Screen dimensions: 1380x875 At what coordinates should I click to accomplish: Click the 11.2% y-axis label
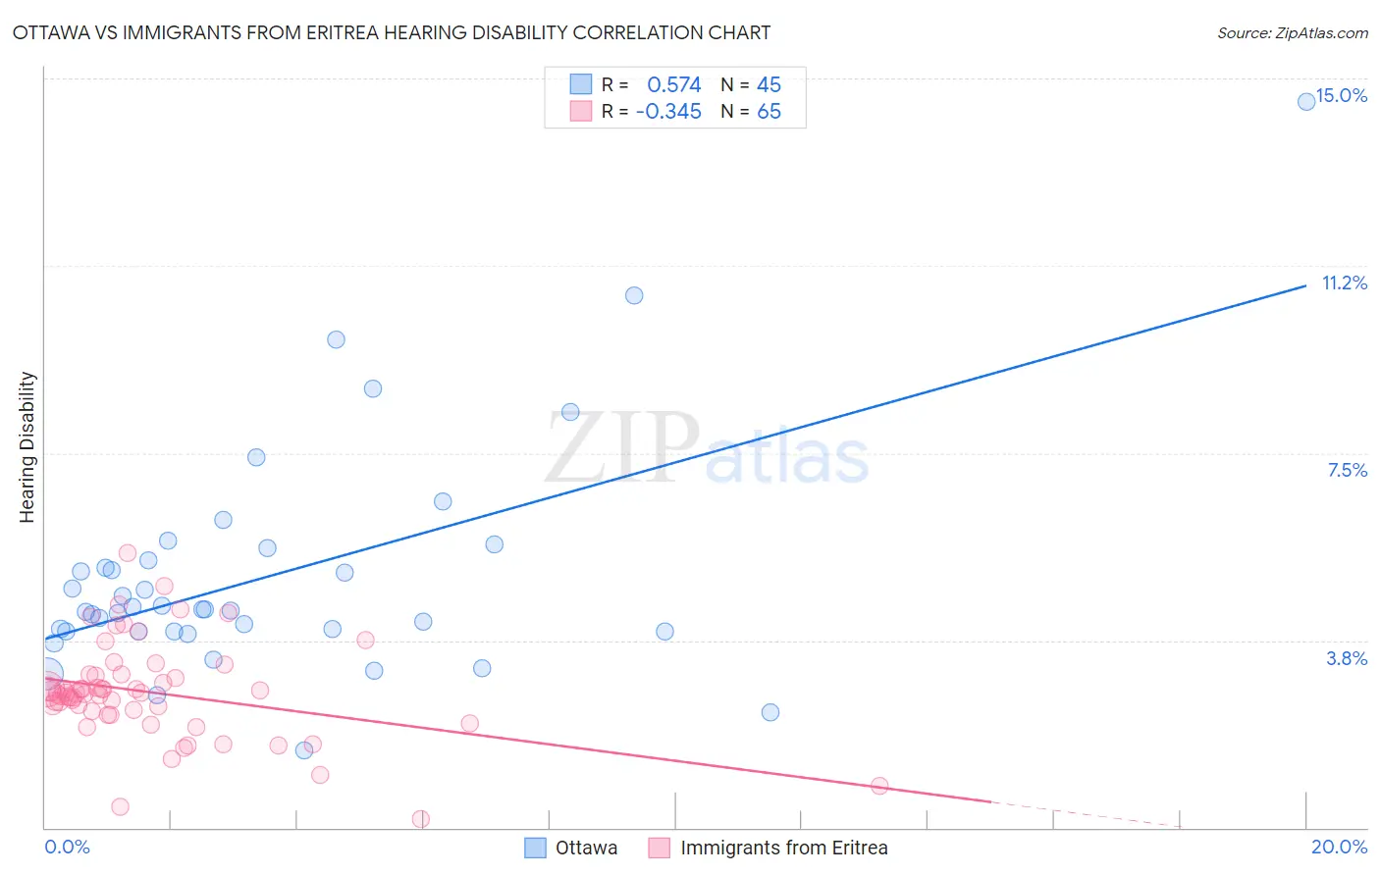pos(1345,283)
